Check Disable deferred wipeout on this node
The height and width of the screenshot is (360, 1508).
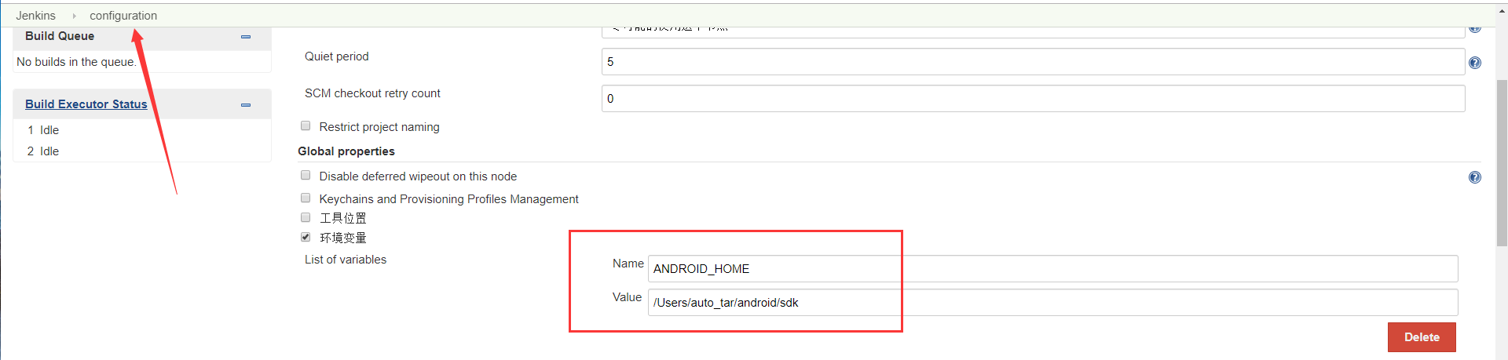click(306, 176)
